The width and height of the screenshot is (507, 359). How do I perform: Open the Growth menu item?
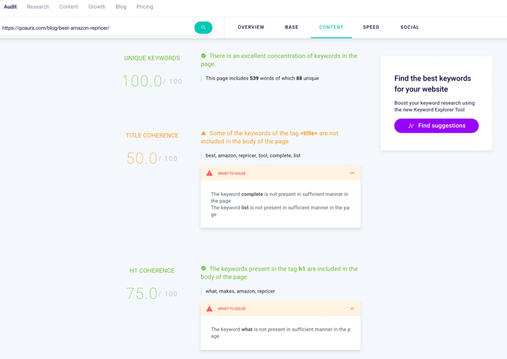point(97,7)
